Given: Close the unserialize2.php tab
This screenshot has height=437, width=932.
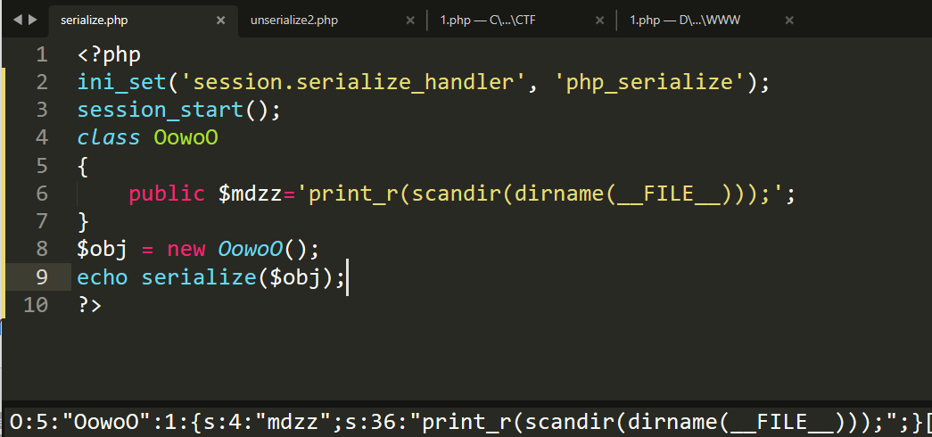Looking at the screenshot, I should pyautogui.click(x=410, y=21).
